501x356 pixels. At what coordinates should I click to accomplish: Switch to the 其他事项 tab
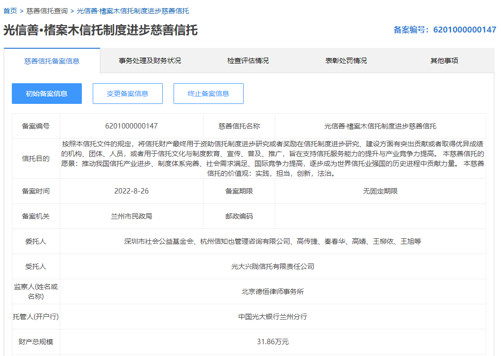coord(444,61)
